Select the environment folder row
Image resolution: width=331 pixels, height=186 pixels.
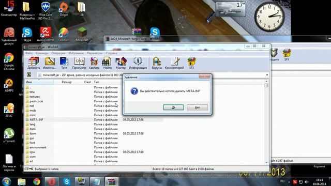[94, 147]
